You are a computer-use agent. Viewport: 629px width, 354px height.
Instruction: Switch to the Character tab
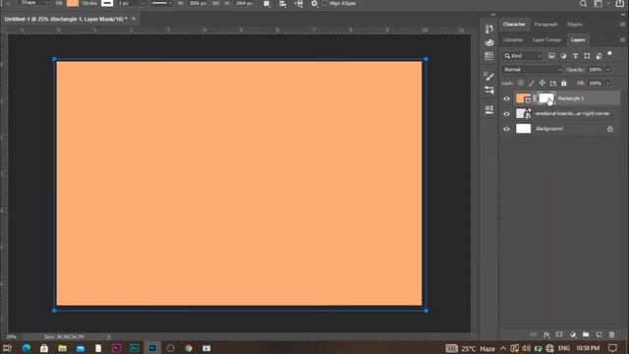[514, 25]
